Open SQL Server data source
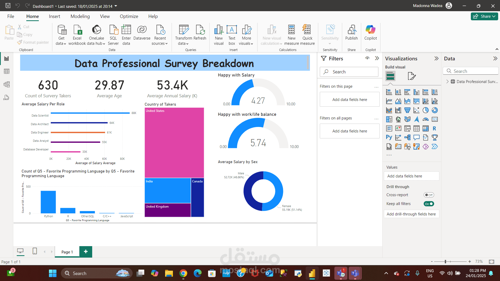Image resolution: width=500 pixels, height=281 pixels. pyautogui.click(x=113, y=35)
